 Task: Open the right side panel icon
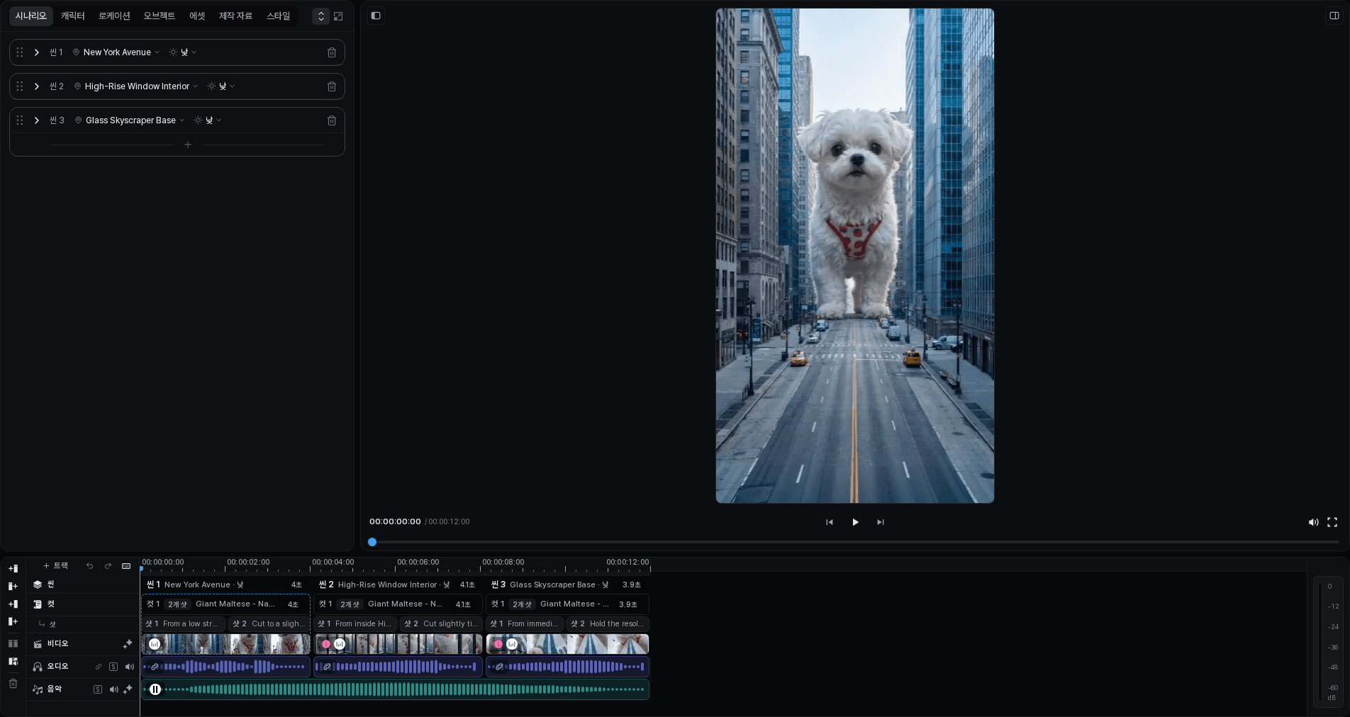click(1334, 16)
